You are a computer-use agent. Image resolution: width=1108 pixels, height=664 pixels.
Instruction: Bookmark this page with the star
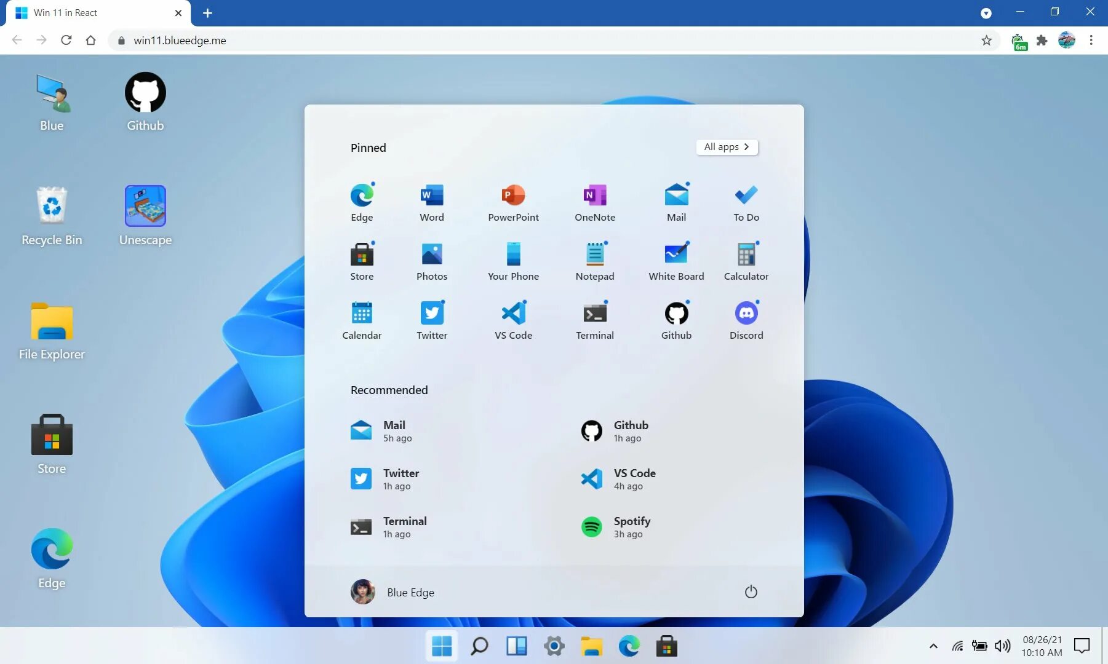tap(986, 41)
